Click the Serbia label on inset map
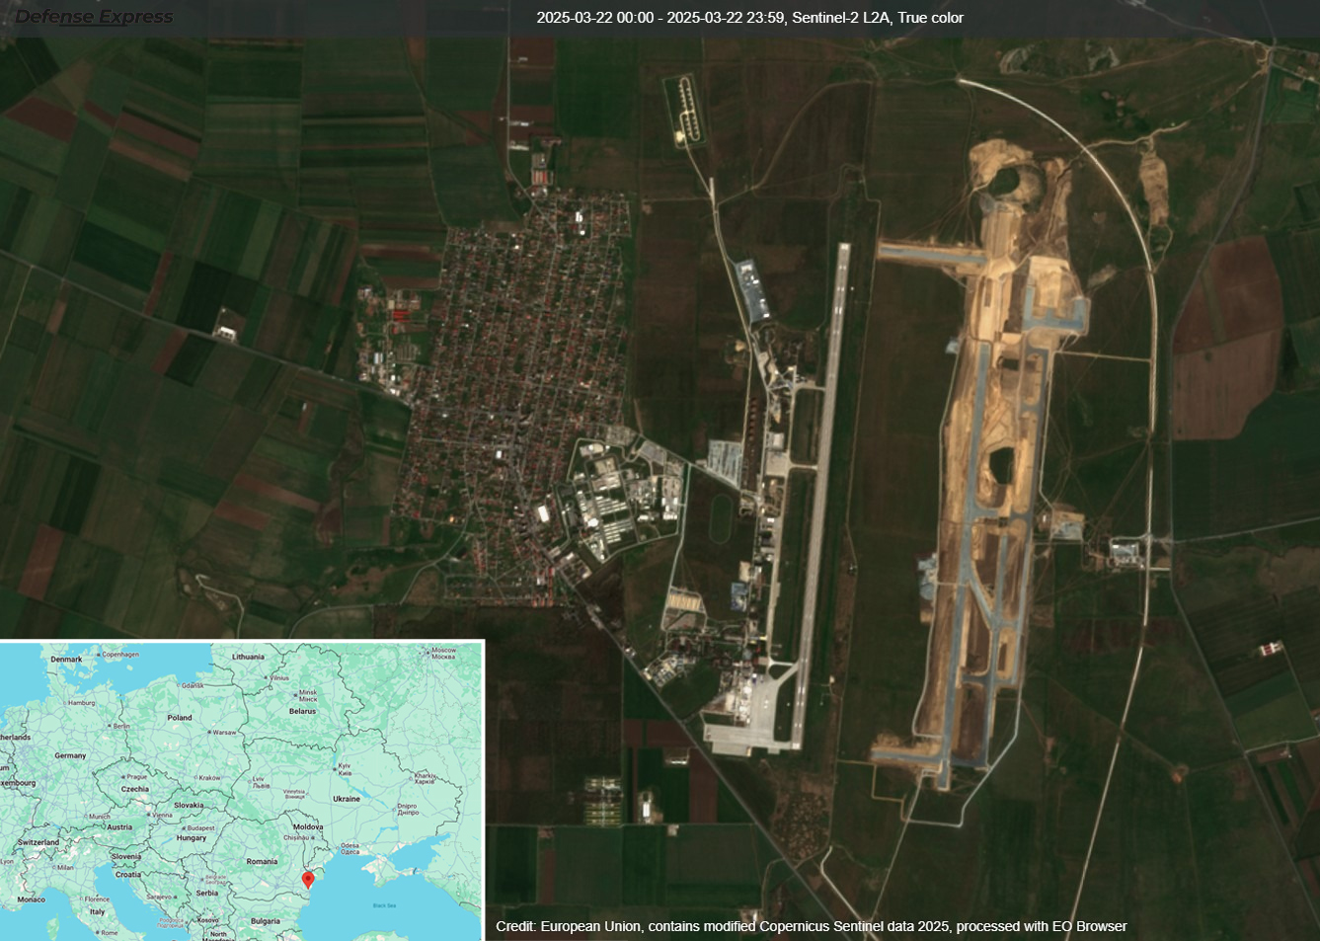This screenshot has width=1320, height=941. click(206, 893)
